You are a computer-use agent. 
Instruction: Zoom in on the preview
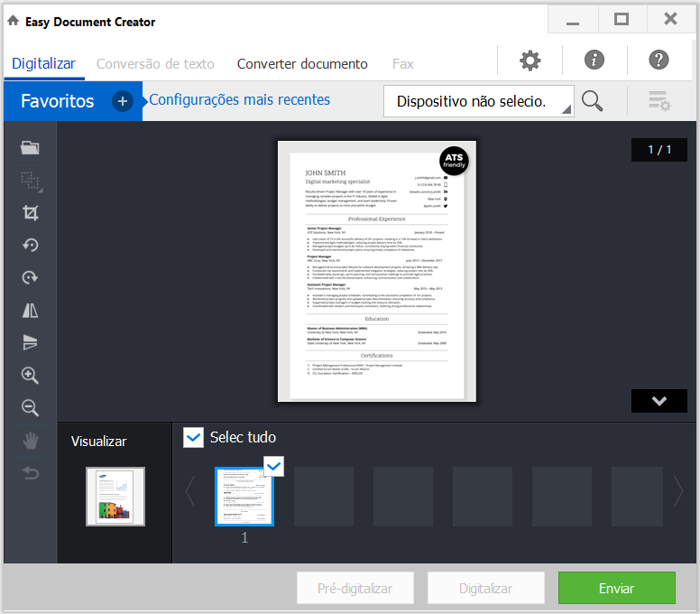coord(31,376)
